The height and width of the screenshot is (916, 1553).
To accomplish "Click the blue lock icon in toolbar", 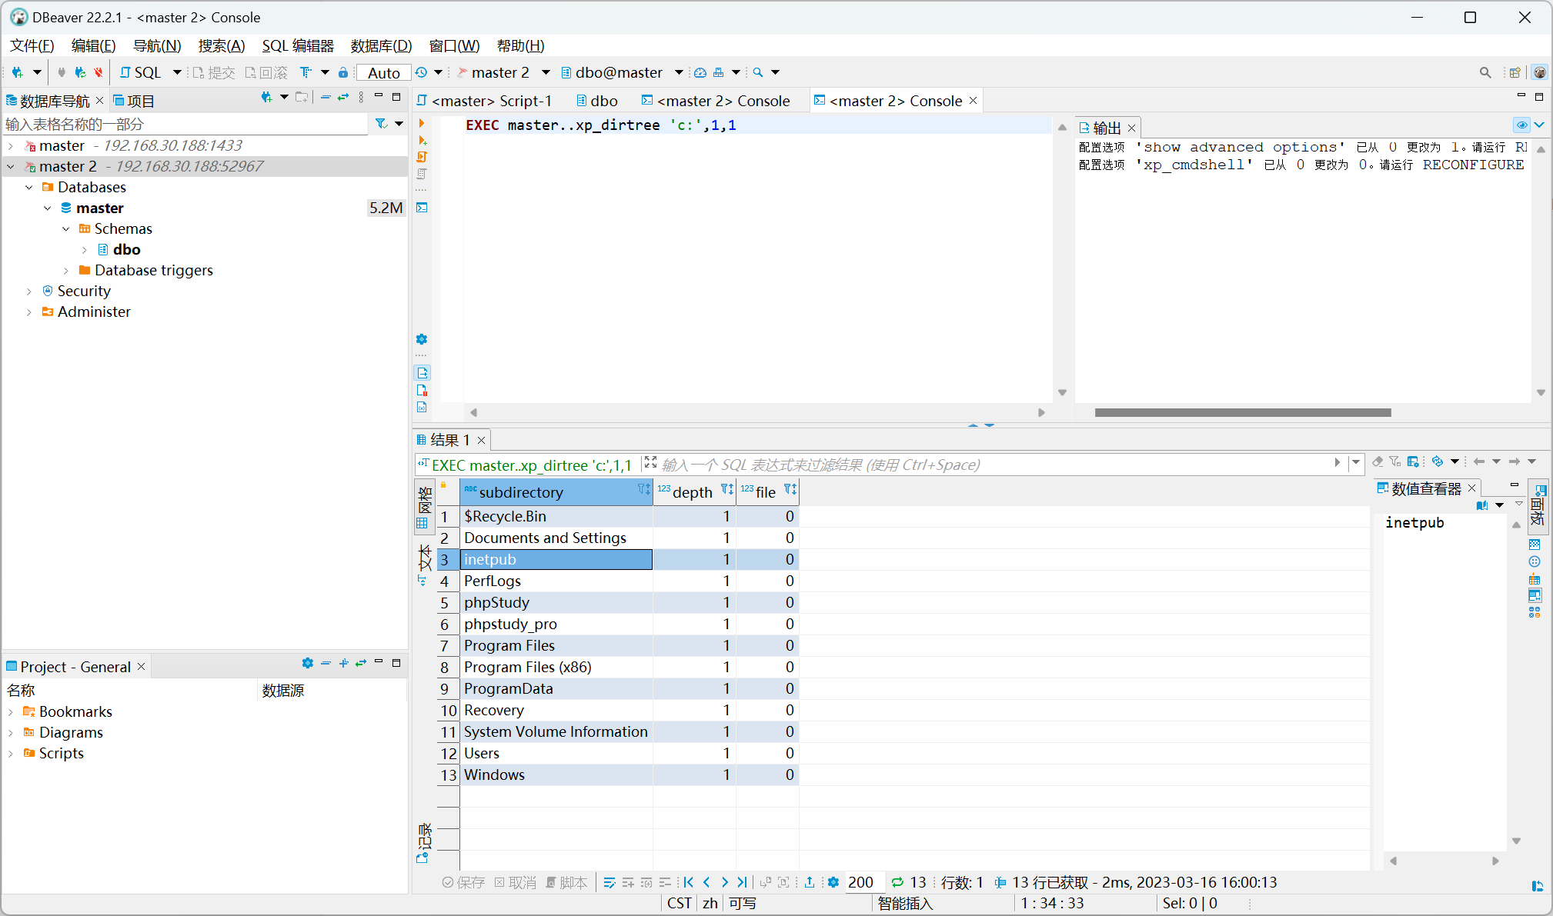I will [343, 72].
